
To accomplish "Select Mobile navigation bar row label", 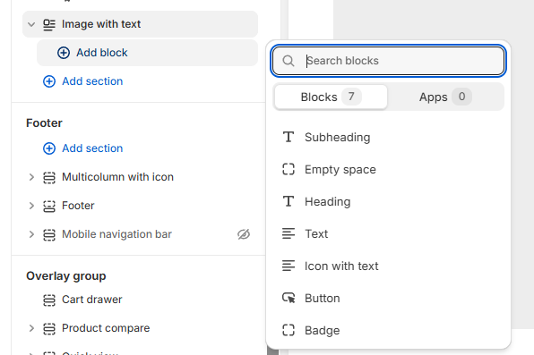I will pyautogui.click(x=116, y=234).
